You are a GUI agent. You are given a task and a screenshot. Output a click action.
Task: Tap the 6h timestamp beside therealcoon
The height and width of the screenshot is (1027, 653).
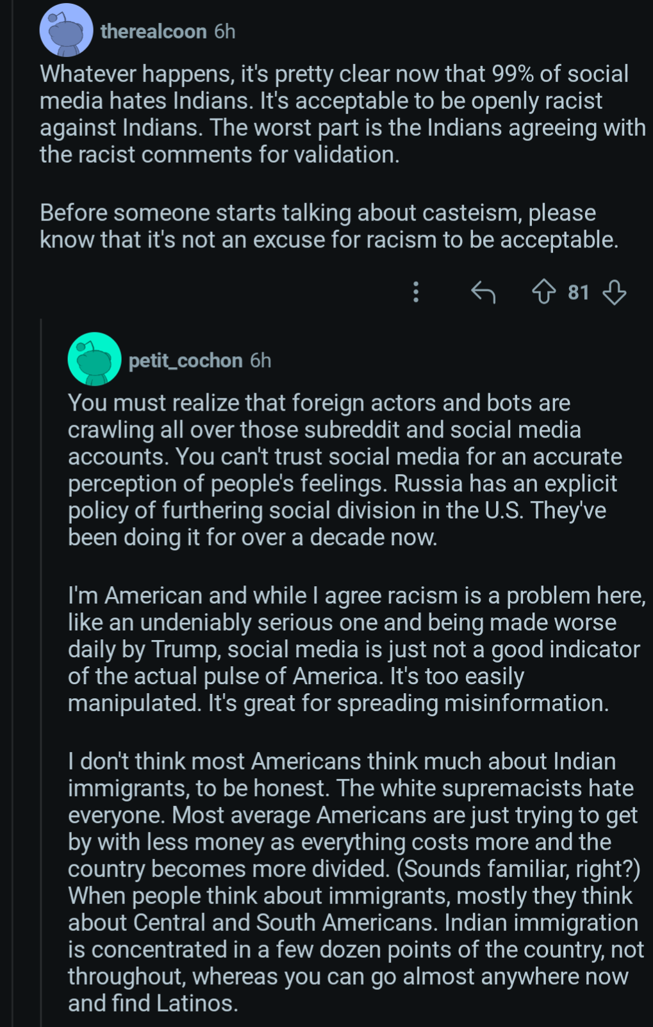[225, 31]
